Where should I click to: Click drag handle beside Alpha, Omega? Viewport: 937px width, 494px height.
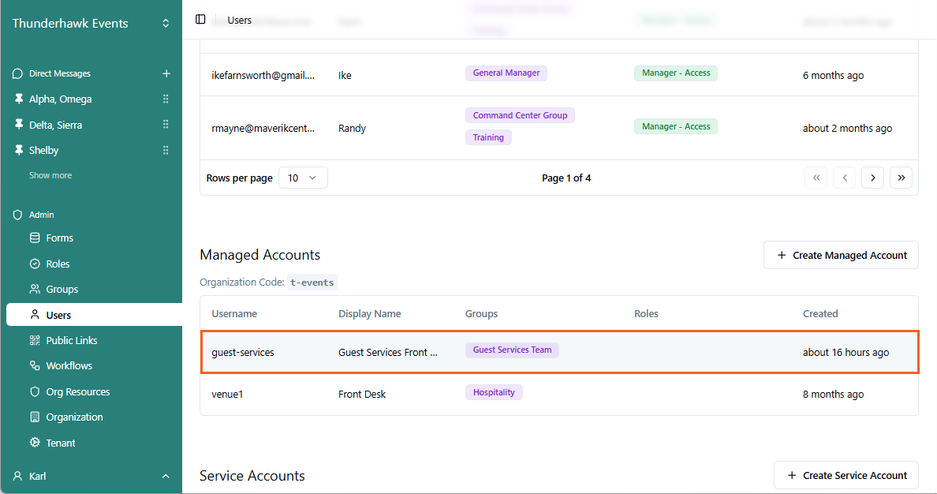coord(166,99)
